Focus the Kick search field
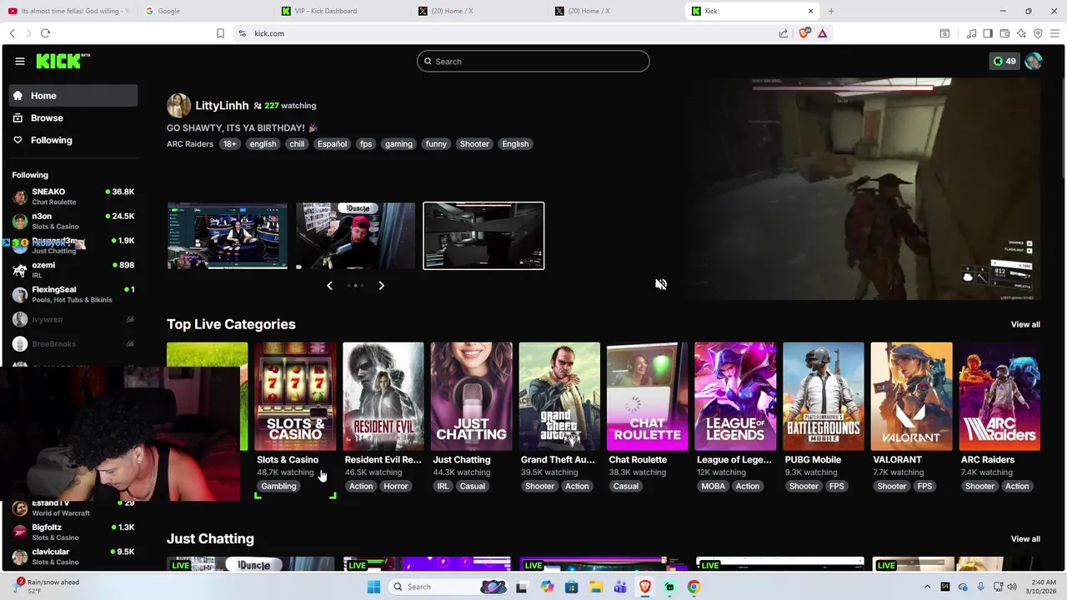This screenshot has width=1067, height=600. pyautogui.click(x=533, y=61)
